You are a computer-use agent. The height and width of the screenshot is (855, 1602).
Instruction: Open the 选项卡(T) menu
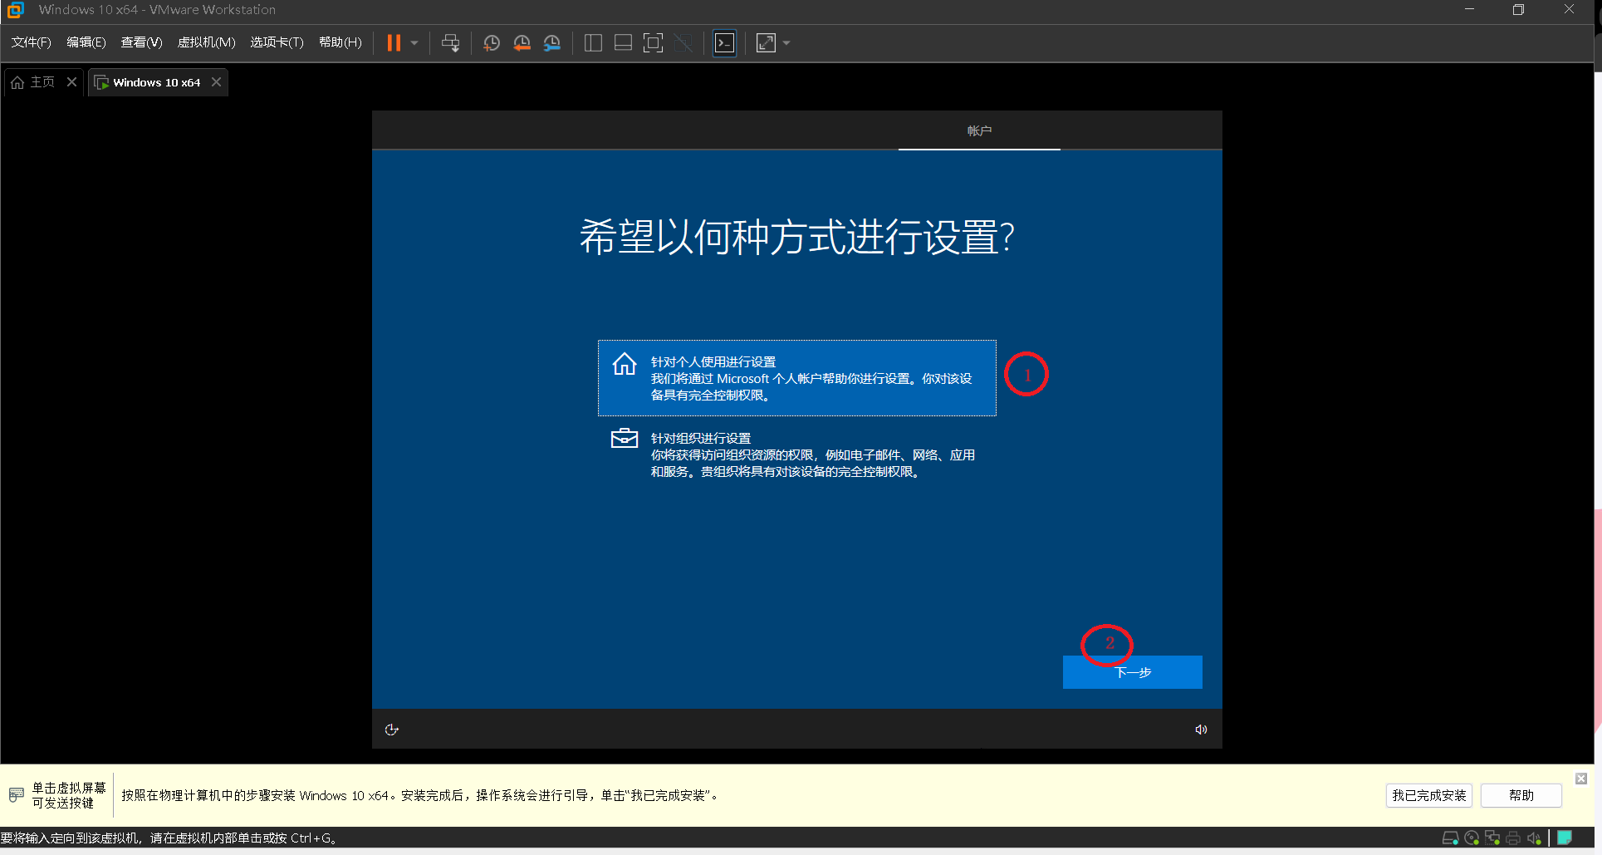(277, 42)
